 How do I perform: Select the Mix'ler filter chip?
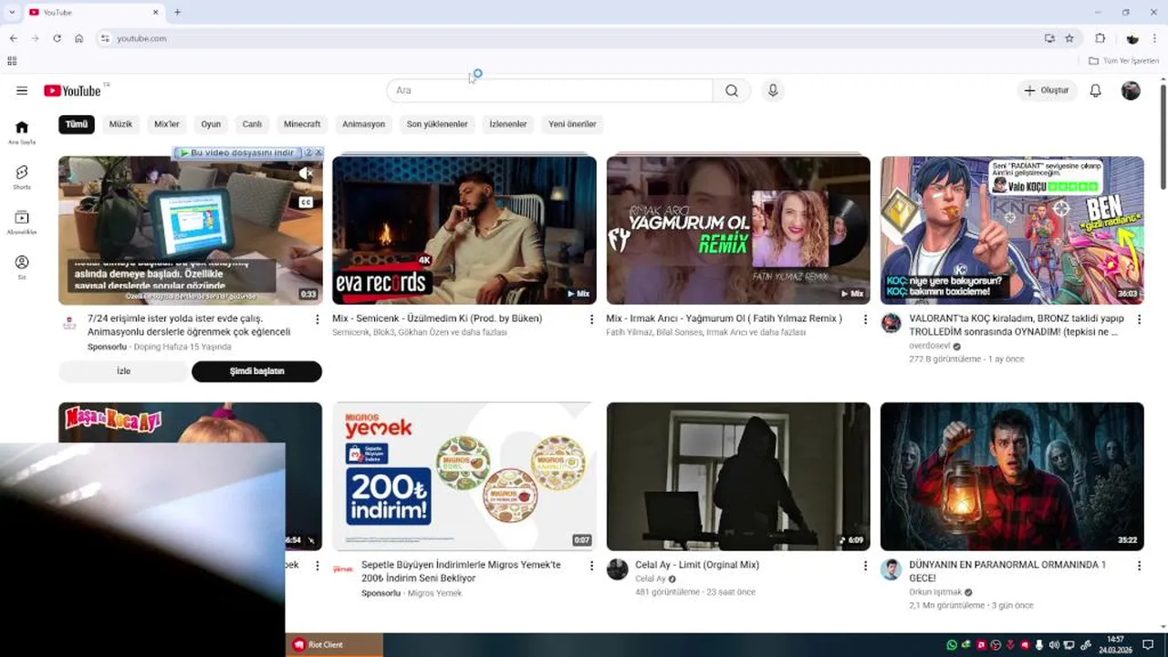click(x=167, y=124)
